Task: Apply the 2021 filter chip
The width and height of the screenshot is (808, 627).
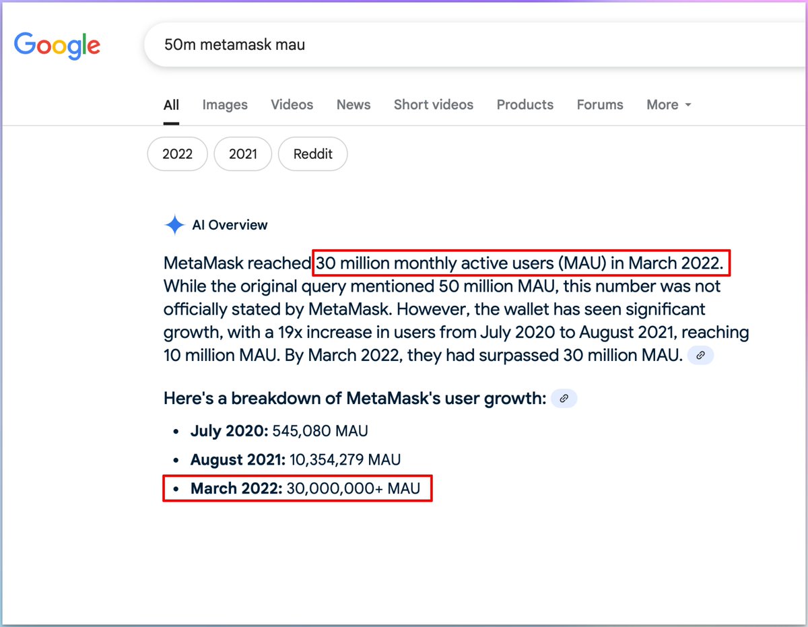Action: pos(242,154)
